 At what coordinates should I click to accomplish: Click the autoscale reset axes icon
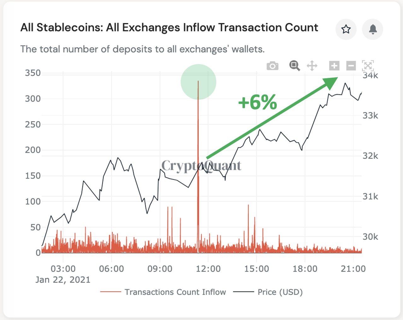[368, 66]
